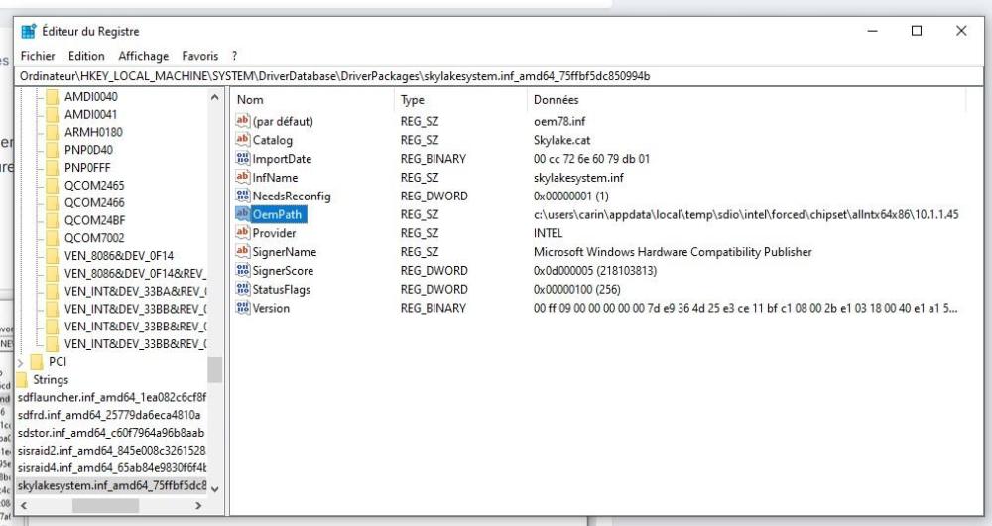The height and width of the screenshot is (526, 992).
Task: Click the skylakesystem.inf data value
Action: tap(578, 178)
